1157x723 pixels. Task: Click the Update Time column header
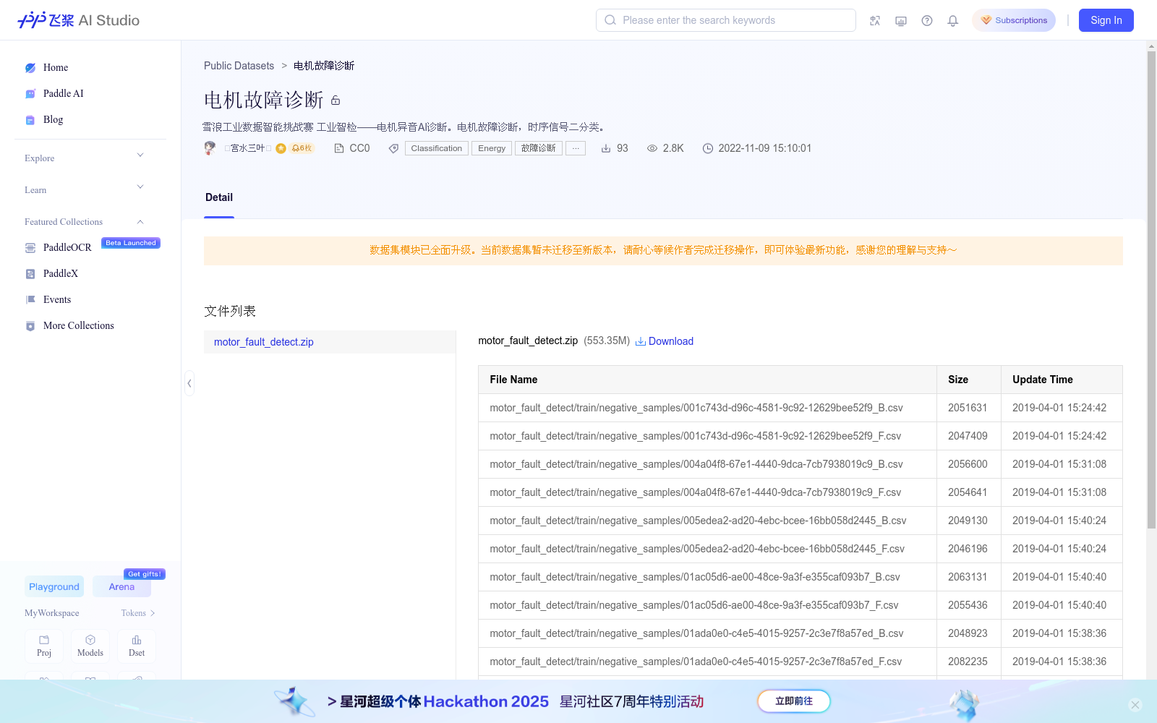coord(1062,380)
